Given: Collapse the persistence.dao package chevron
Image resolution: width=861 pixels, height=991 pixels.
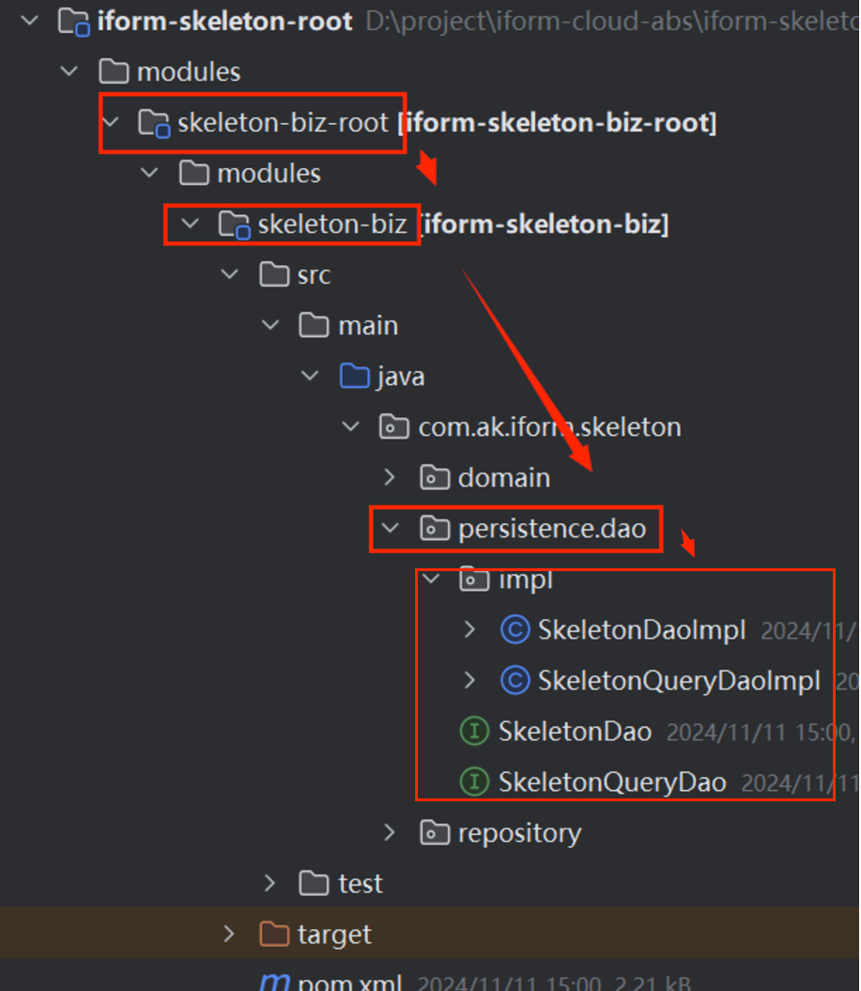Looking at the screenshot, I should [x=389, y=529].
